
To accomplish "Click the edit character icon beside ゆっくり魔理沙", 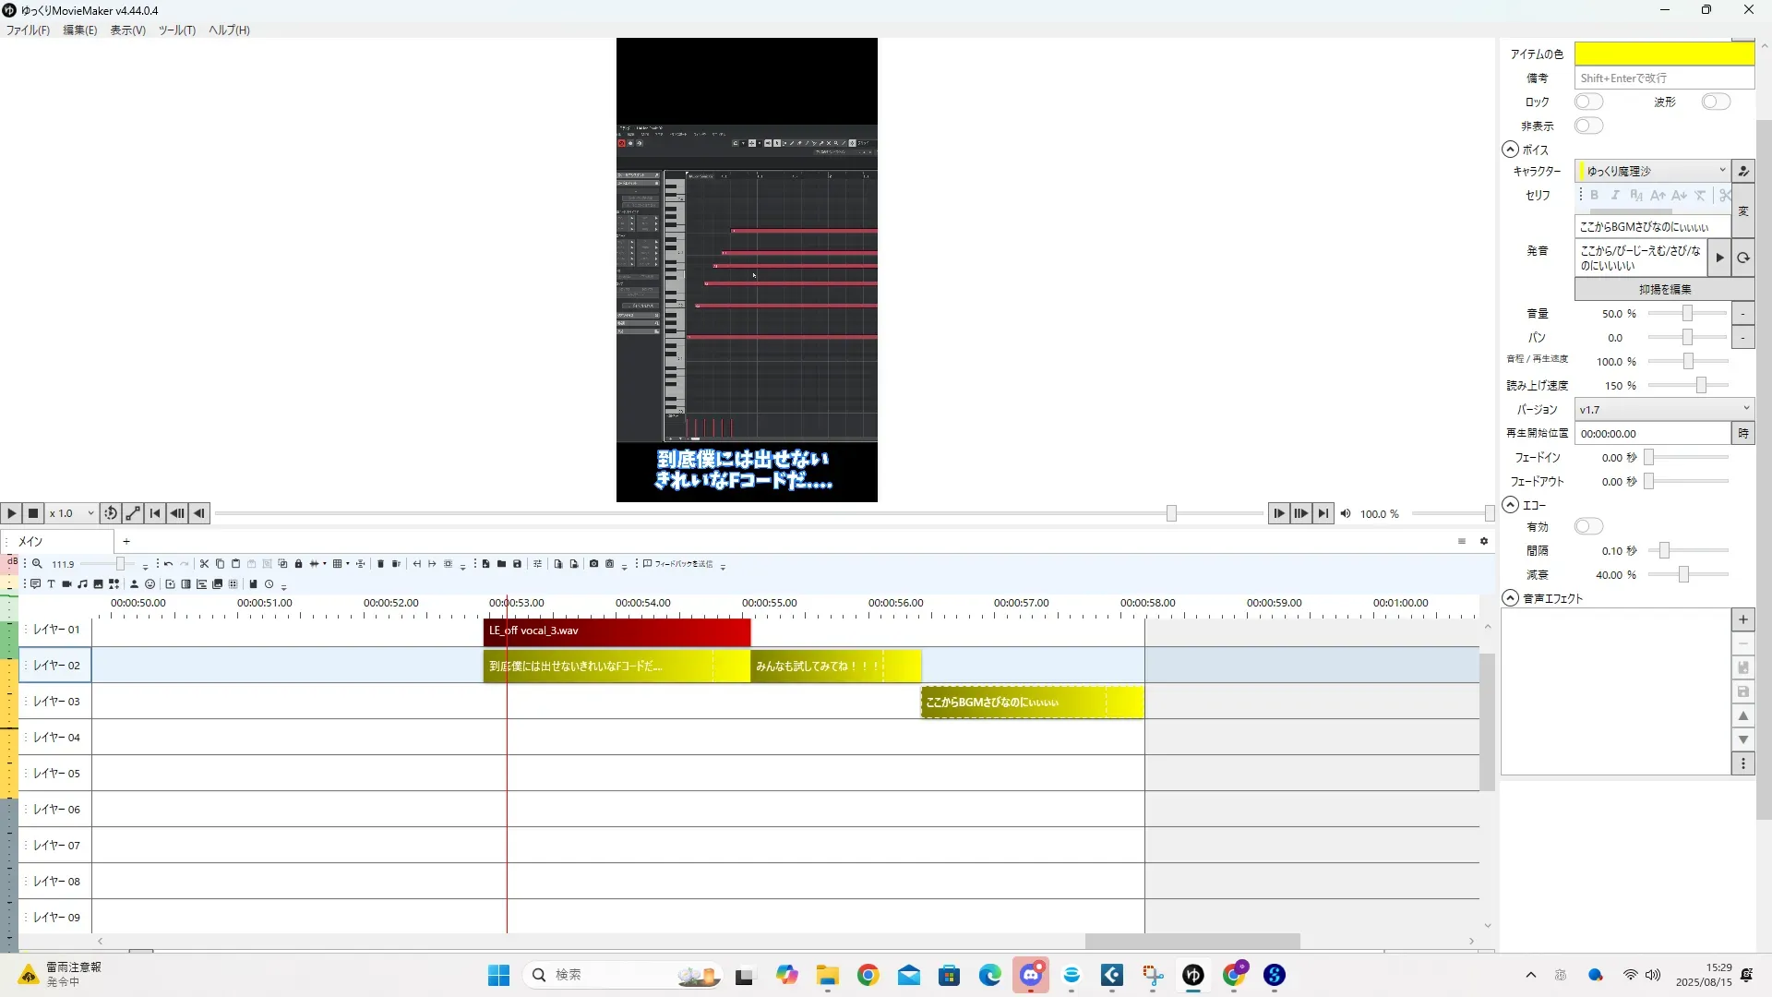I will [x=1742, y=171].
